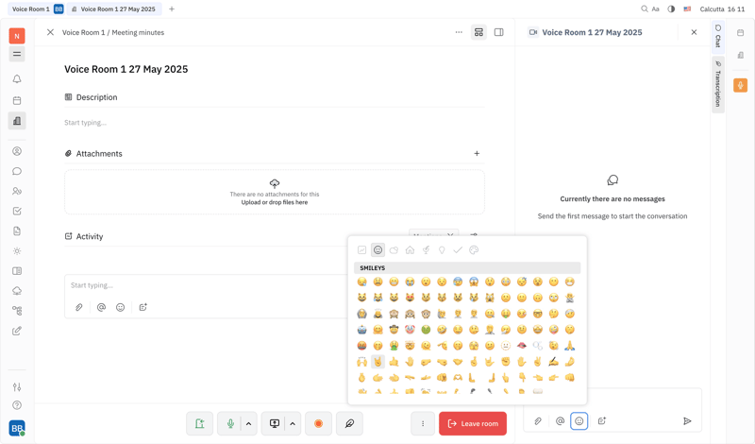Select the lightbulb objects emoji category
755x444 pixels.
pos(442,249)
